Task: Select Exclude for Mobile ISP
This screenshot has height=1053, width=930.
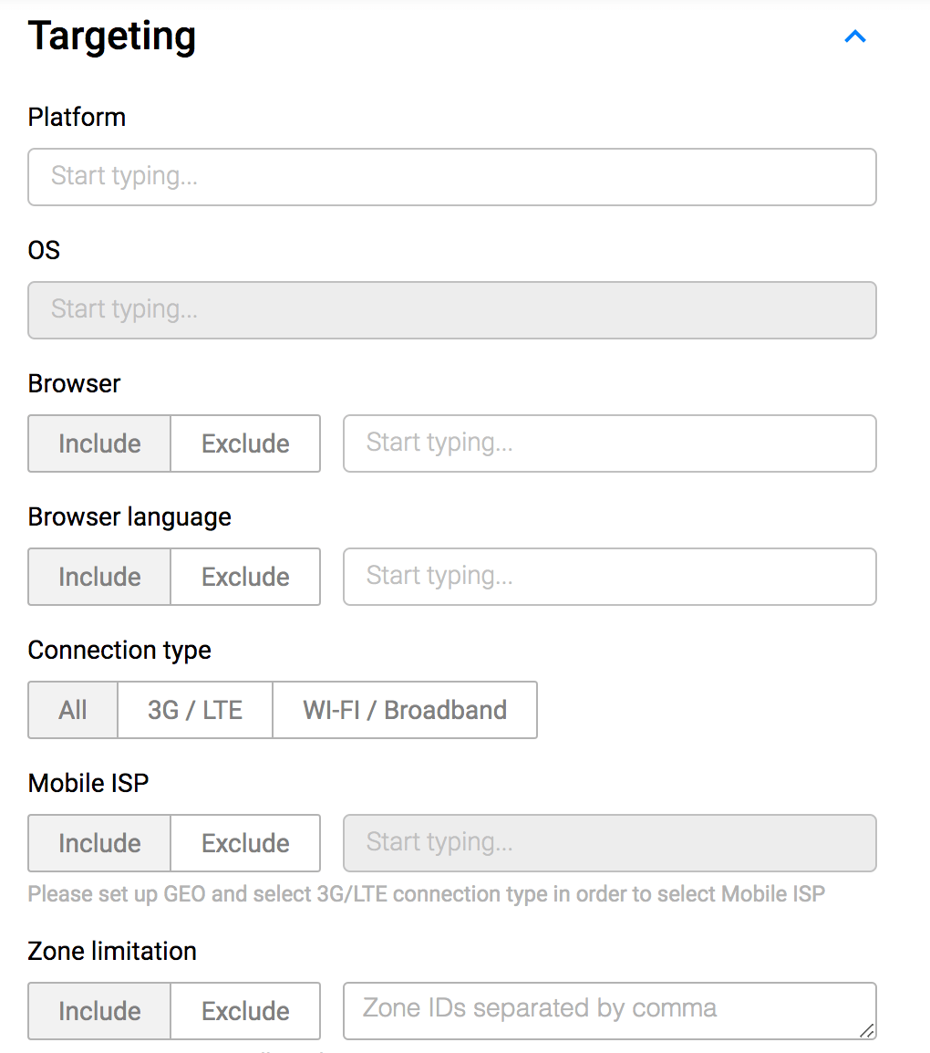Action: pyautogui.click(x=245, y=843)
